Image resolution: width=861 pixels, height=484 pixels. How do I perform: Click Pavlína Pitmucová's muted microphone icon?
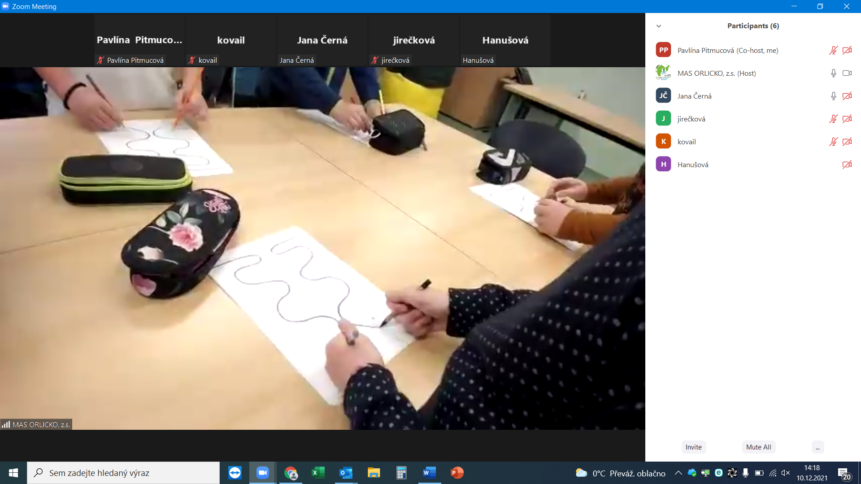(x=833, y=50)
